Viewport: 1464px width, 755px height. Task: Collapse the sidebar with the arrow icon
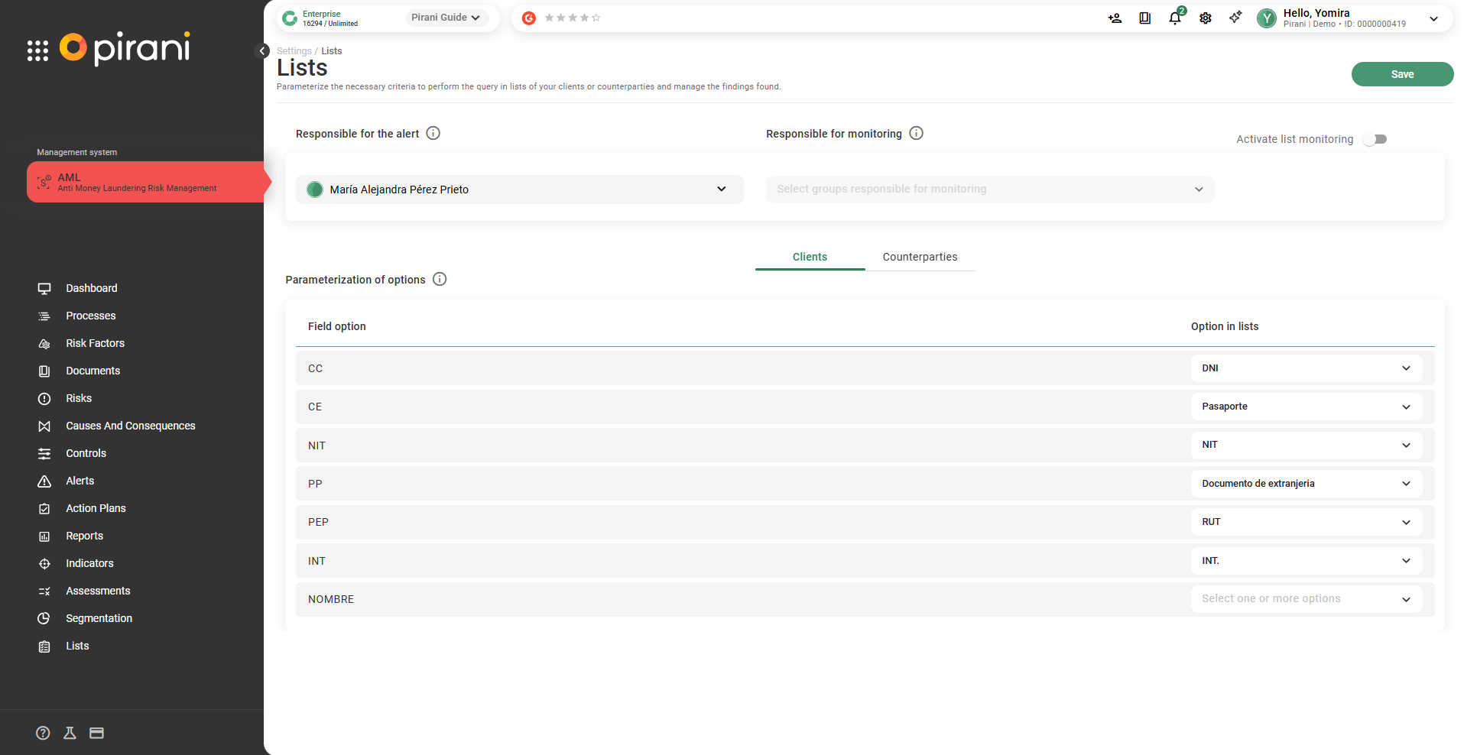262,51
